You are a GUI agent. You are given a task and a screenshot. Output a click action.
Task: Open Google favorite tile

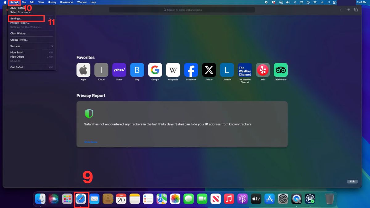coord(155,70)
